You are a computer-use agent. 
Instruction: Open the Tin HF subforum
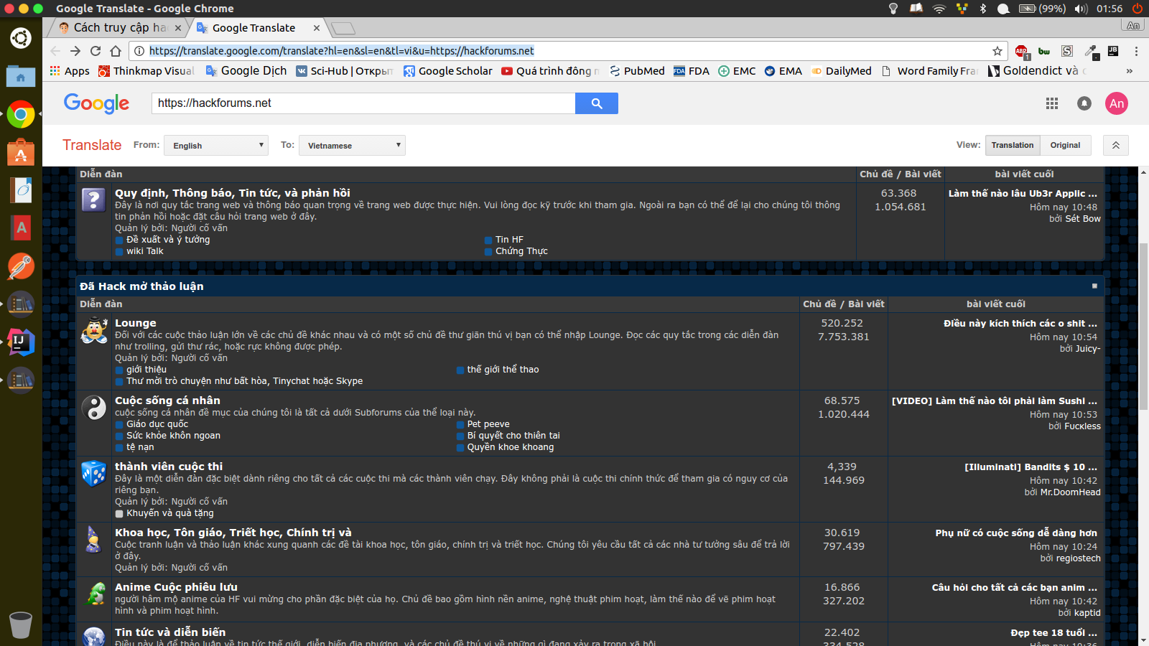[509, 240]
